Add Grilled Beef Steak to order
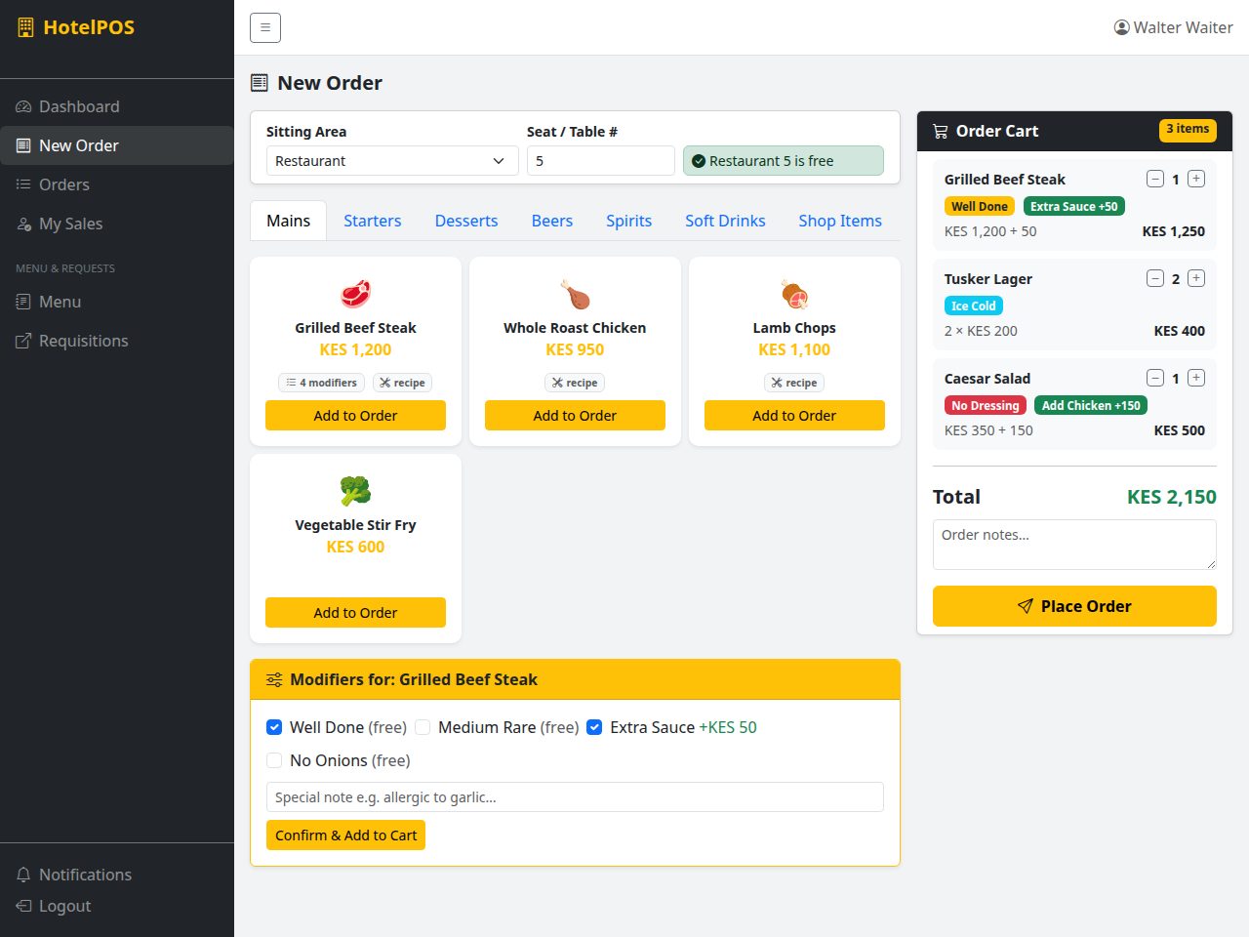This screenshot has width=1249, height=937. (355, 416)
